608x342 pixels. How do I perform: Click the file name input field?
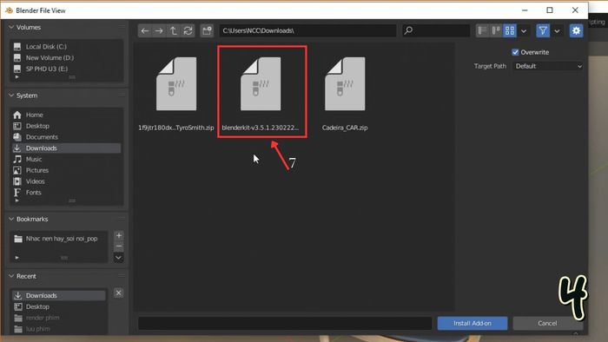pos(285,323)
